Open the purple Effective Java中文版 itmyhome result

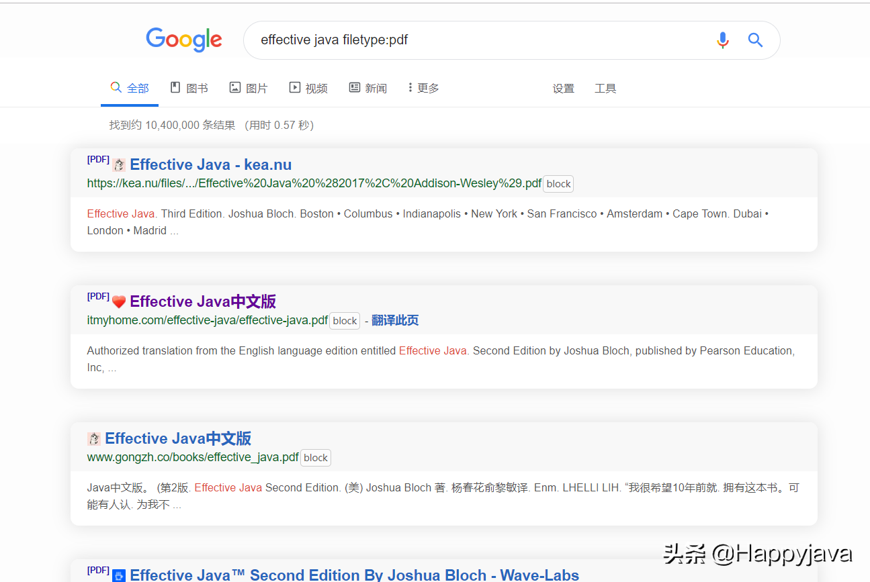pyautogui.click(x=203, y=301)
